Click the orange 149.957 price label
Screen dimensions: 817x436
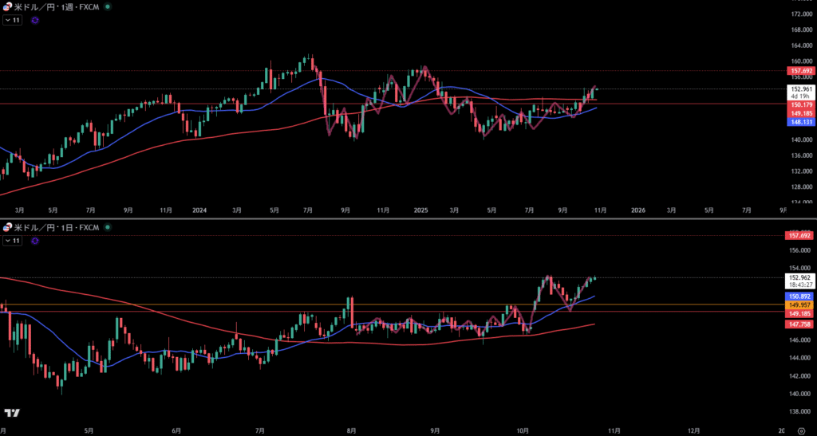tap(799, 304)
